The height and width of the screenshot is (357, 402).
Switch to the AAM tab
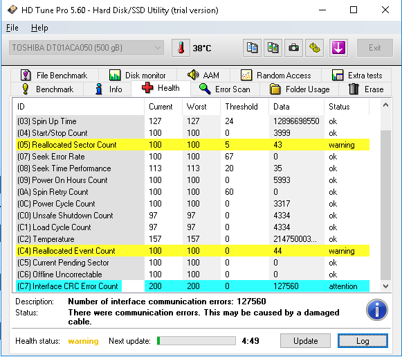[203, 76]
